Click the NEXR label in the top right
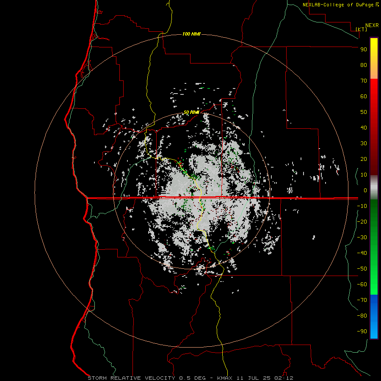Viewport: 381px width, 381px height. click(372, 25)
